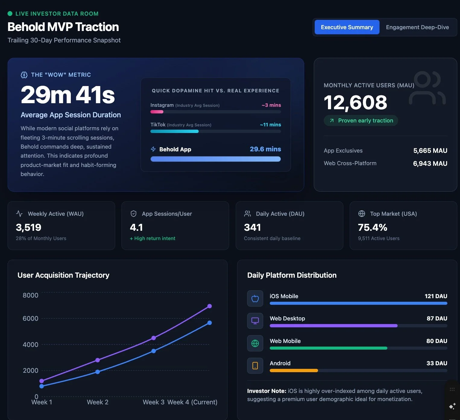Click the Instagram session progress bar
460x420 pixels.
point(216,112)
